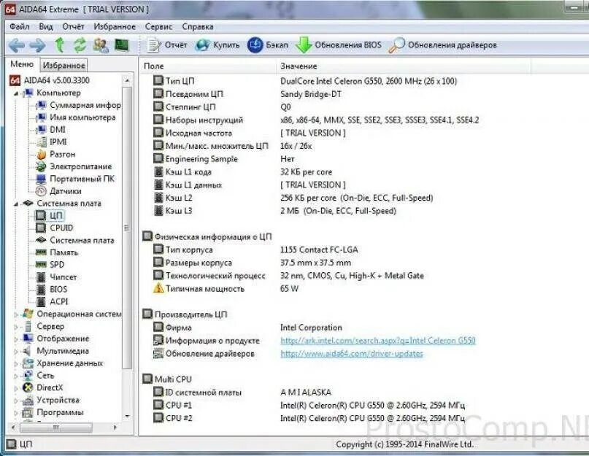Open the Справка menu
This screenshot has height=456, width=589.
(198, 27)
